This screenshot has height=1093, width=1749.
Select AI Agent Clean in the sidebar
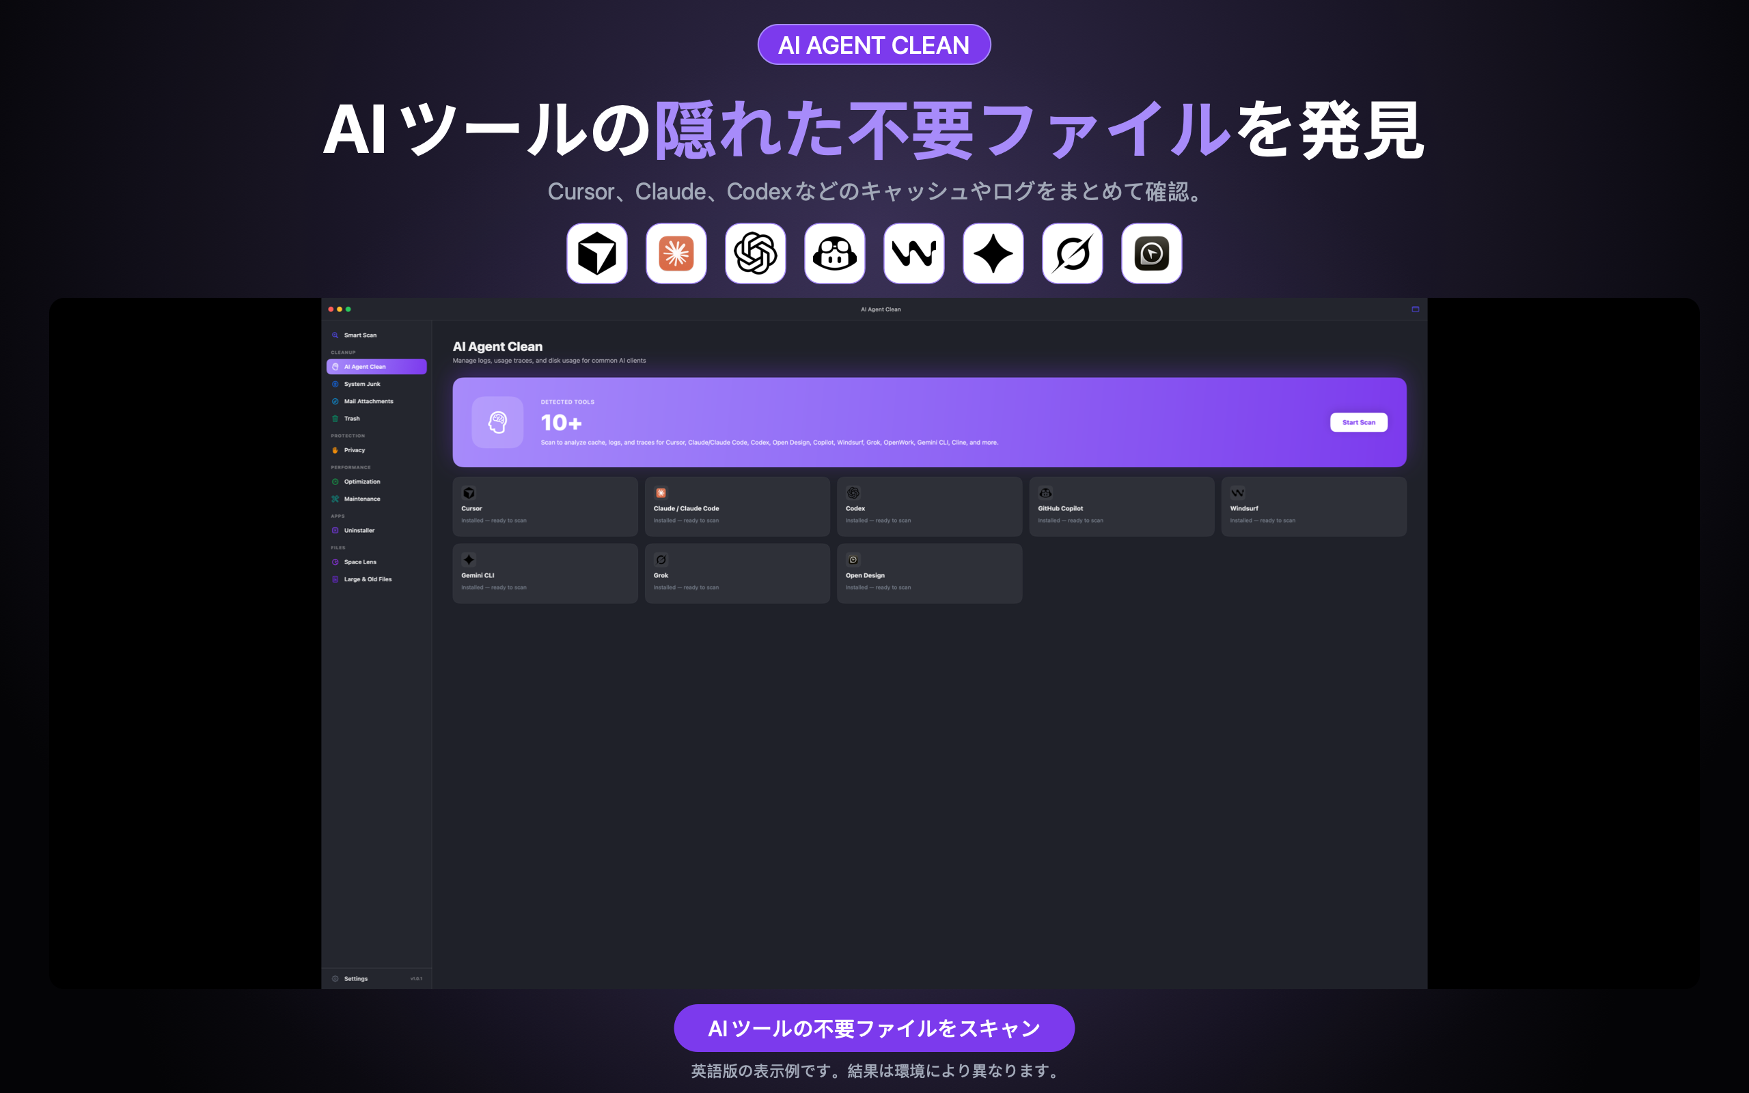pos(376,367)
